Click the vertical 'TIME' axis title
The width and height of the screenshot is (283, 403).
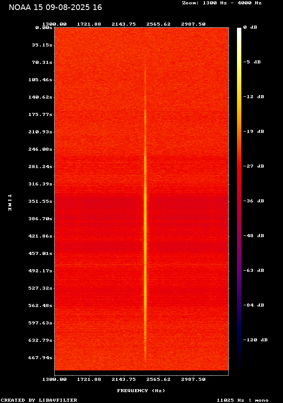pyautogui.click(x=10, y=202)
